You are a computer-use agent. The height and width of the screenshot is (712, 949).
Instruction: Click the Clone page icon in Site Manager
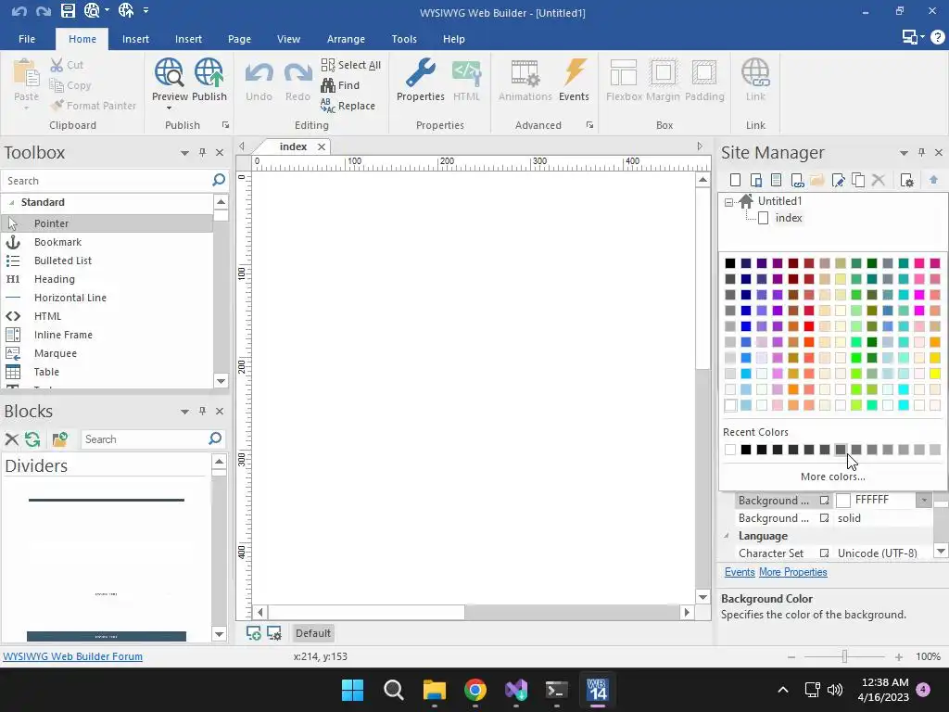click(x=858, y=180)
